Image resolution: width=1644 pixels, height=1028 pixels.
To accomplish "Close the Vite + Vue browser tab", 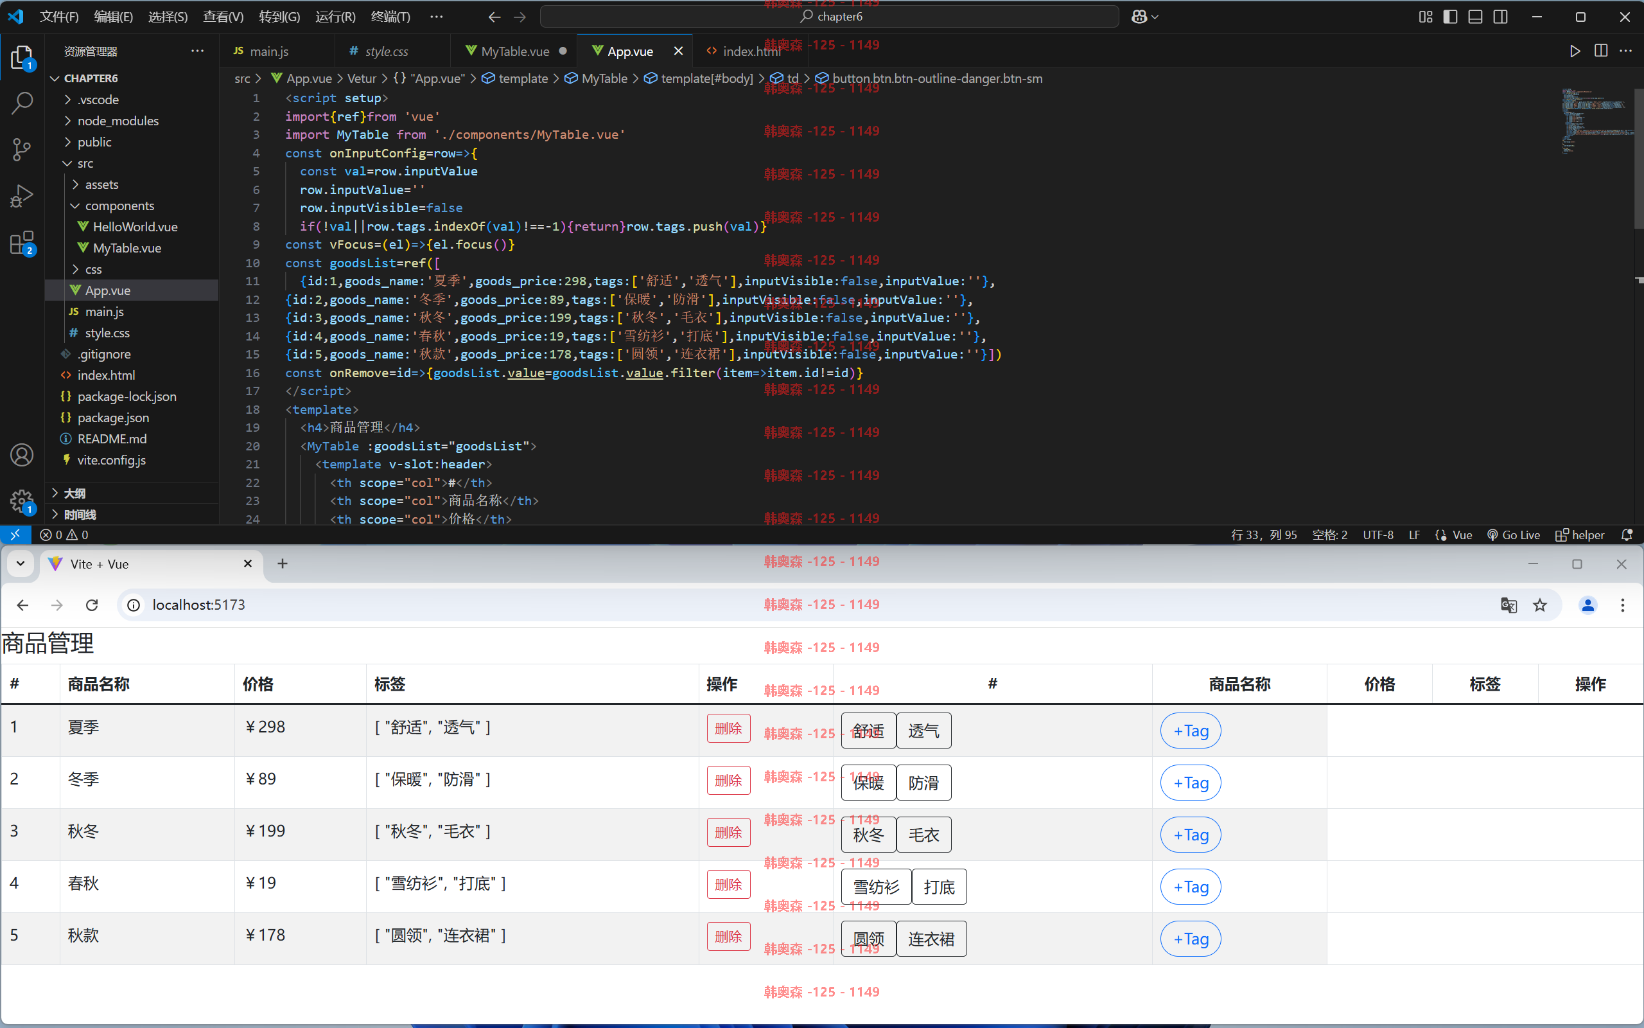I will (248, 563).
